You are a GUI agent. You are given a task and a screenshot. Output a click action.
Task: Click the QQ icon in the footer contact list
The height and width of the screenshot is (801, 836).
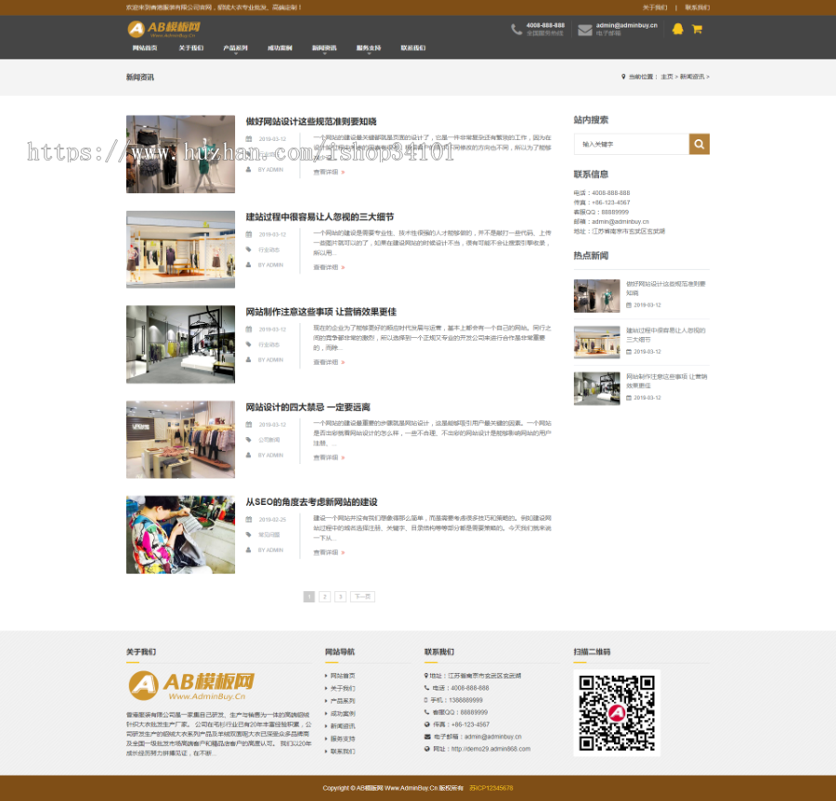[x=427, y=712]
